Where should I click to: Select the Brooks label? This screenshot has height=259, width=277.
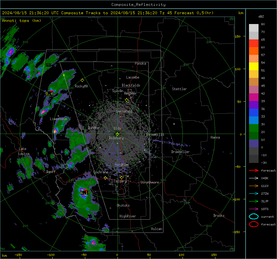[219, 216]
